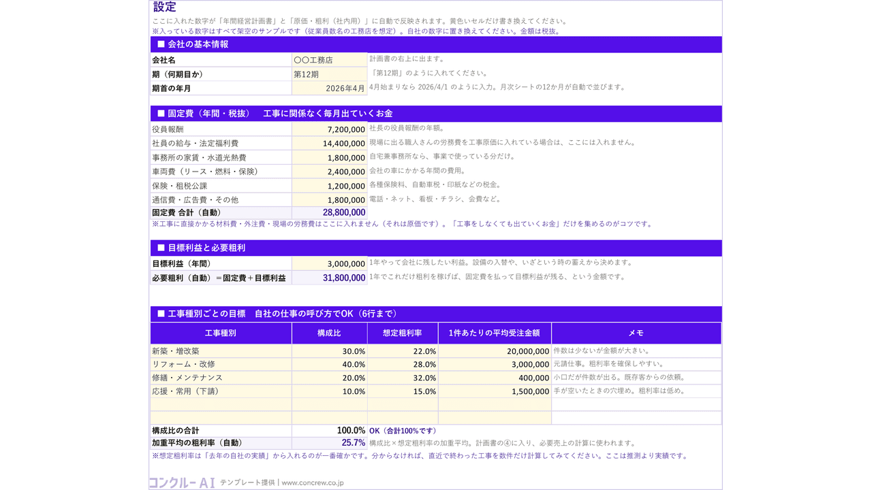Viewport: 872px width, 490px height.
Task: Click the 事務所の家賃・水道光熱費 amount cell
Action: pyautogui.click(x=330, y=158)
